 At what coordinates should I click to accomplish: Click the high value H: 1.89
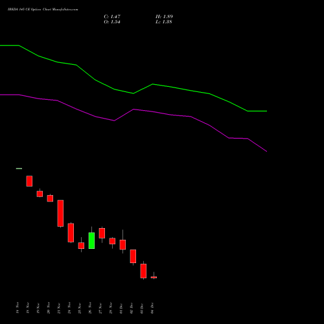pos(164,17)
